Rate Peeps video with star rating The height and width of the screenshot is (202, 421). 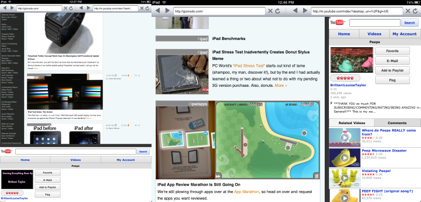345,78
